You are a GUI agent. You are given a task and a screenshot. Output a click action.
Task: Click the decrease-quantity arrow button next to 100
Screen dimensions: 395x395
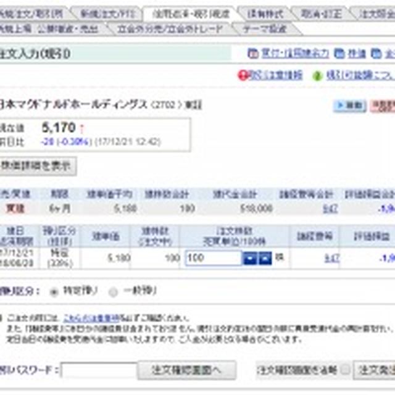[249, 258]
